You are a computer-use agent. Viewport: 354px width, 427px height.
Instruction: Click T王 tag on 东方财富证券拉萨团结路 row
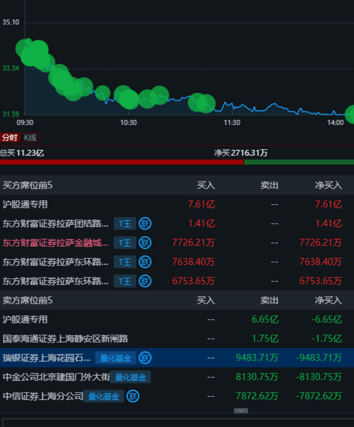[125, 224]
